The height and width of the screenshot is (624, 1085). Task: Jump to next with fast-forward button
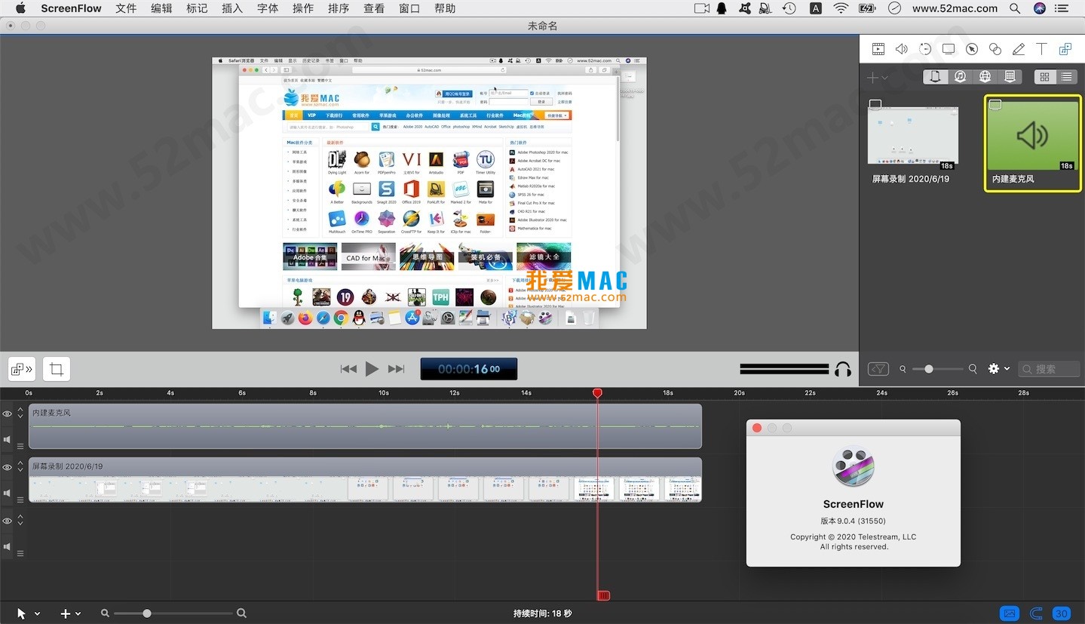coord(397,369)
